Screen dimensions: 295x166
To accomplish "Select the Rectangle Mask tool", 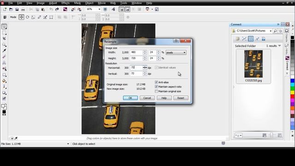I will tap(4, 33).
